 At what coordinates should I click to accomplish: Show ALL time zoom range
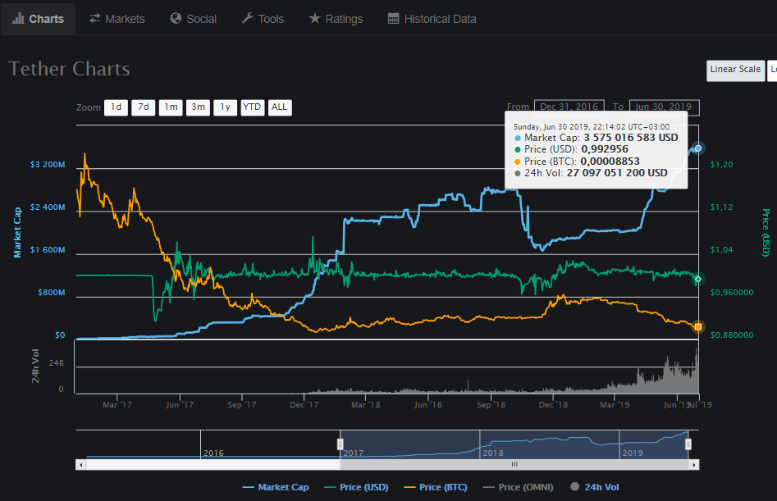[x=280, y=107]
